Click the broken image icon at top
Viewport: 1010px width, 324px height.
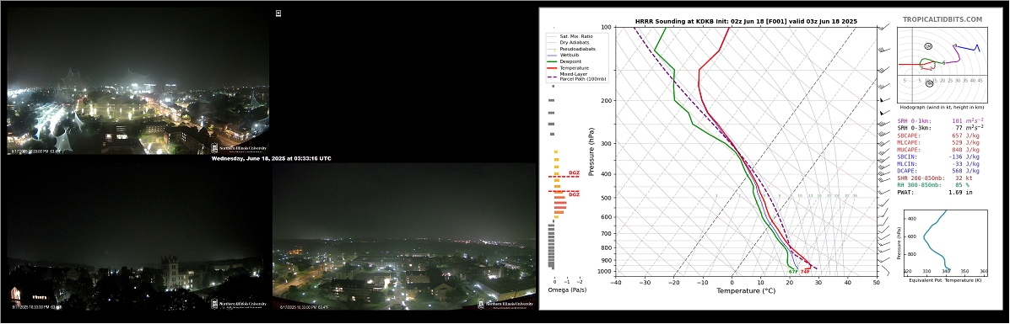[x=278, y=13]
